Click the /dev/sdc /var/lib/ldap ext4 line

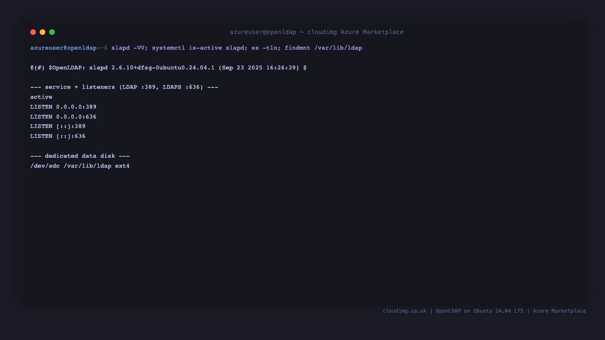(80, 166)
